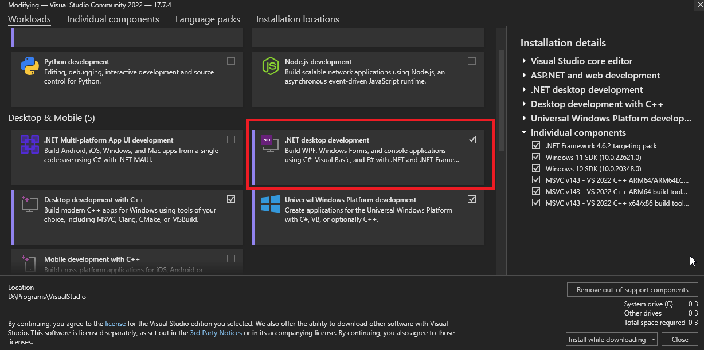The width and height of the screenshot is (704, 350).
Task: Click the Other drives label
Action: (643, 313)
